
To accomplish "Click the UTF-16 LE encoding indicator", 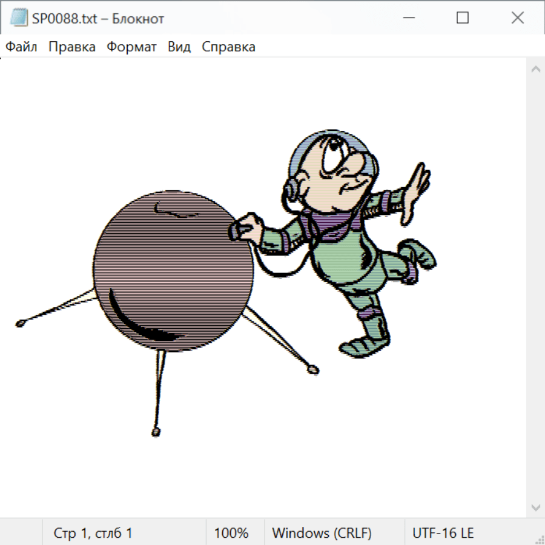I will point(443,533).
